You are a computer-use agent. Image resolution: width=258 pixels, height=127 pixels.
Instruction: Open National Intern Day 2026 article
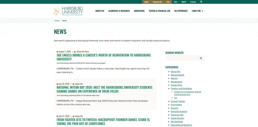(x=105, y=89)
